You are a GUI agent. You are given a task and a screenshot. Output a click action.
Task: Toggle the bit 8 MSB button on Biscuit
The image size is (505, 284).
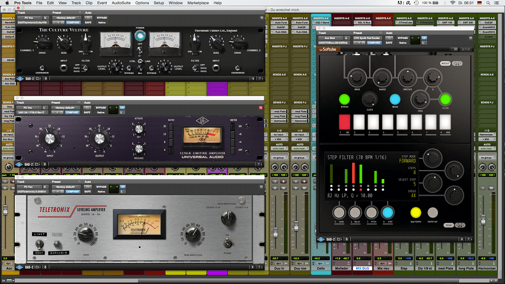click(x=445, y=122)
